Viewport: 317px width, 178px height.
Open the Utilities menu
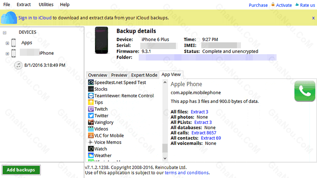46,4
